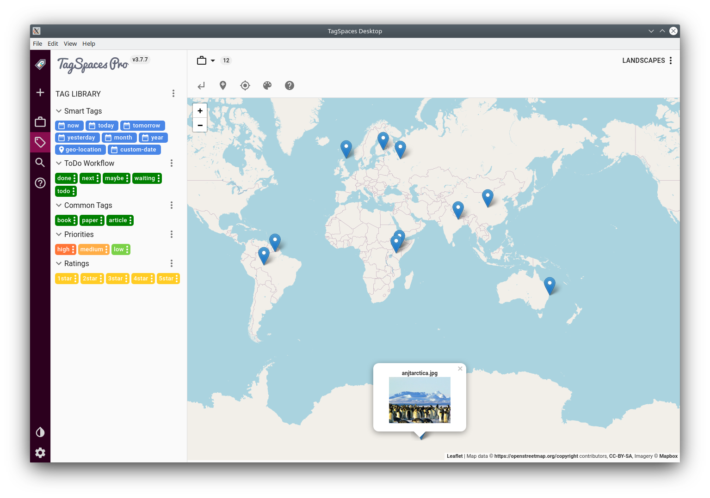Screen dimensions: 710x498
Task: Open the location manager briefcase icon
Action: [x=40, y=122]
